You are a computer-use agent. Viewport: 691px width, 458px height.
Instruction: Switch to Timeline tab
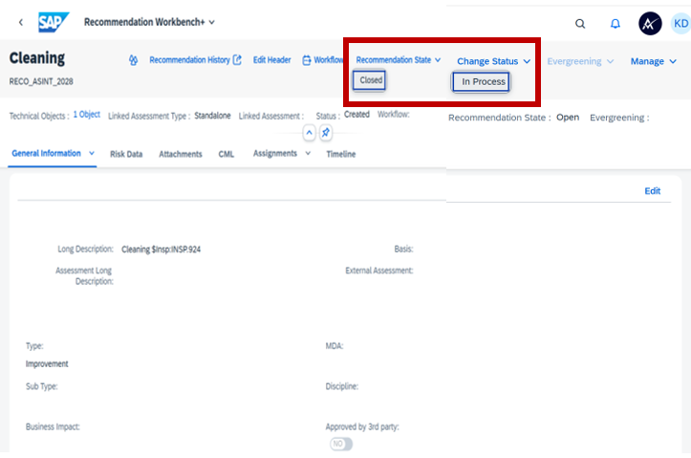340,154
